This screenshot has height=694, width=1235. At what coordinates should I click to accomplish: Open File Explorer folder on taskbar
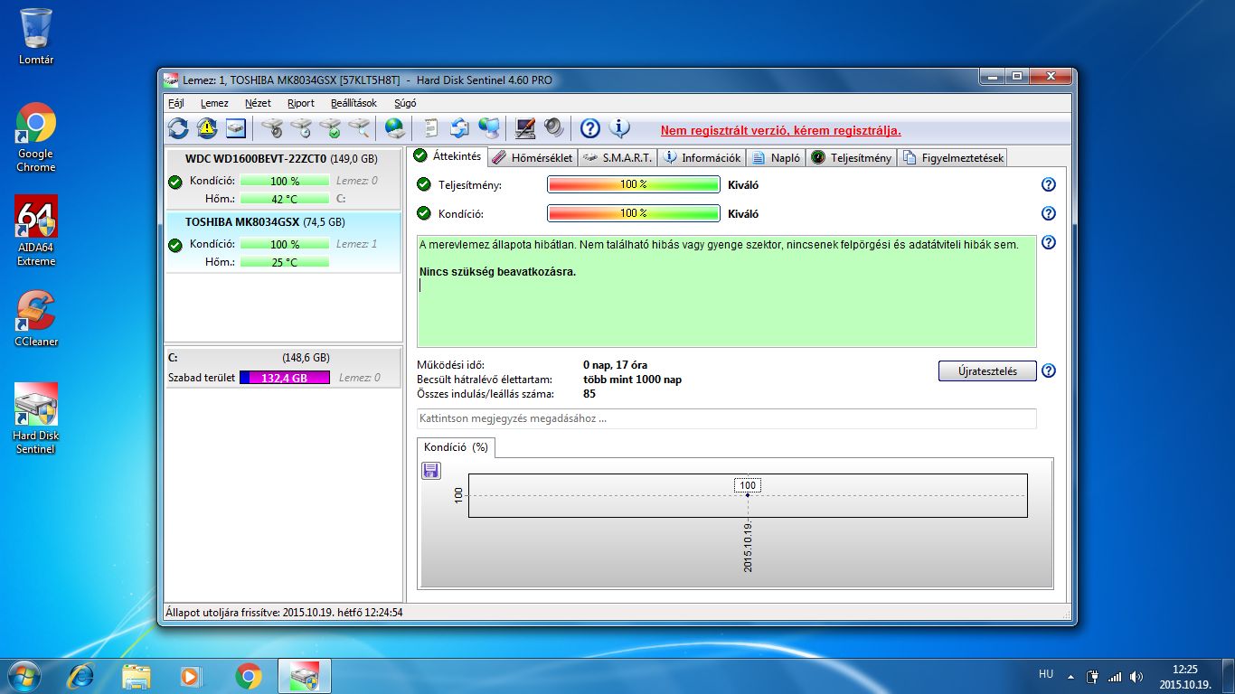tap(137, 675)
